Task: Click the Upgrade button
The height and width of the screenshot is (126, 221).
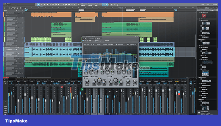Action: tap(215, 5)
